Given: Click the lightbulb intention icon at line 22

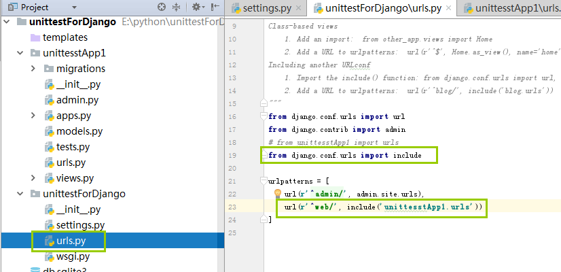Looking at the screenshot, I should [278, 194].
